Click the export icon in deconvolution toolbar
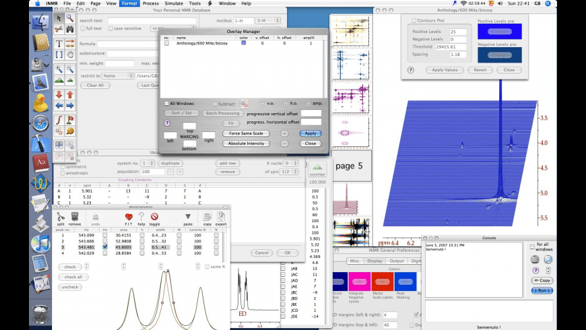This screenshot has height=330, width=586. coord(221,217)
